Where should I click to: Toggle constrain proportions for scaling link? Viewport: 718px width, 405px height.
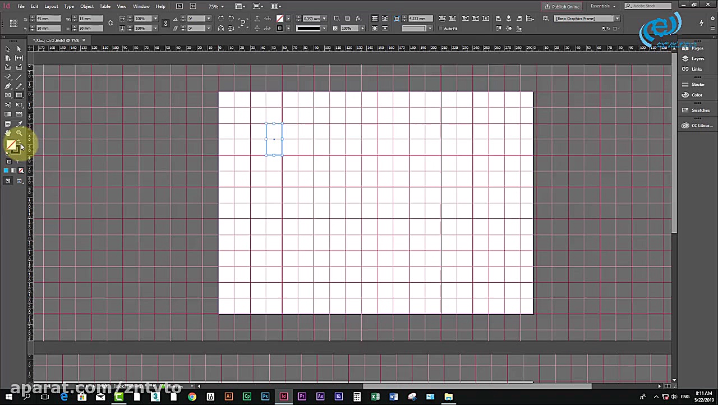(x=165, y=23)
